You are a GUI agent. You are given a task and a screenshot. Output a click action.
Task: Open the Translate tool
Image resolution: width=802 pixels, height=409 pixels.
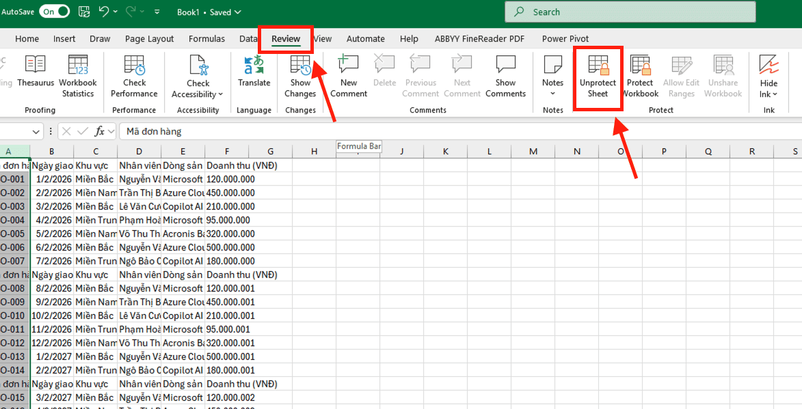tap(254, 72)
